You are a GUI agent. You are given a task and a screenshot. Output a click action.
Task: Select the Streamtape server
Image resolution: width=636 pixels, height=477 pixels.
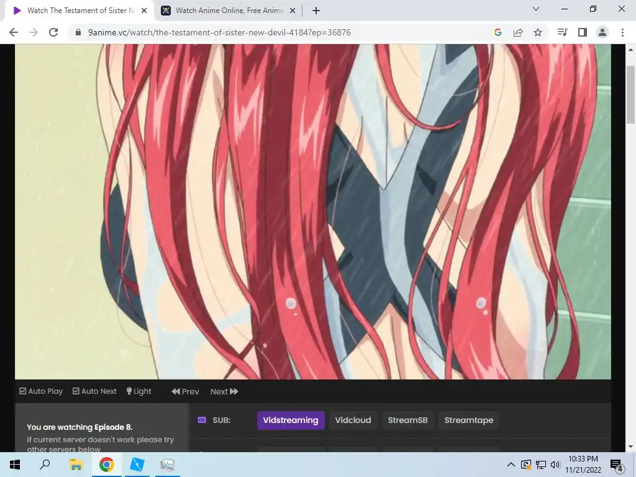pyautogui.click(x=468, y=420)
